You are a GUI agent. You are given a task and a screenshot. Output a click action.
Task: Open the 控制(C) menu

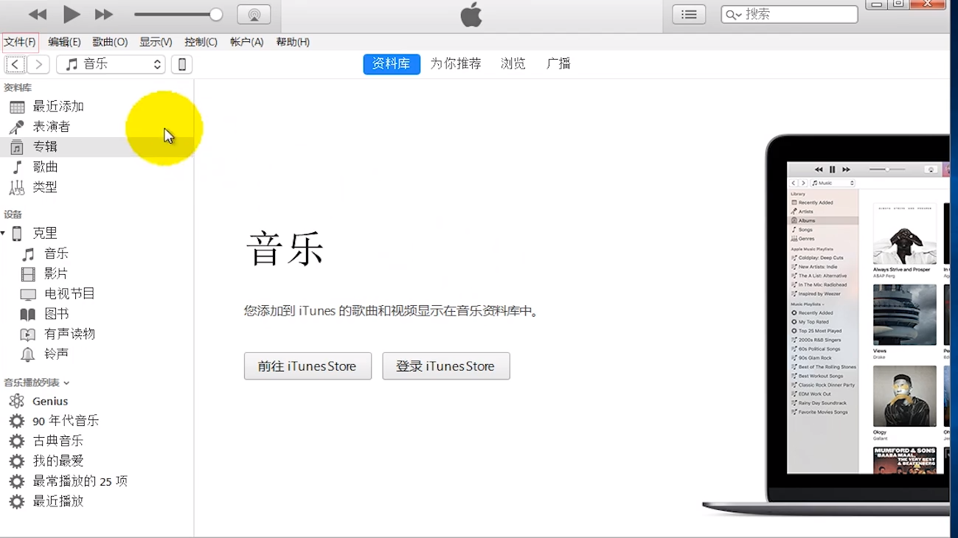(201, 42)
